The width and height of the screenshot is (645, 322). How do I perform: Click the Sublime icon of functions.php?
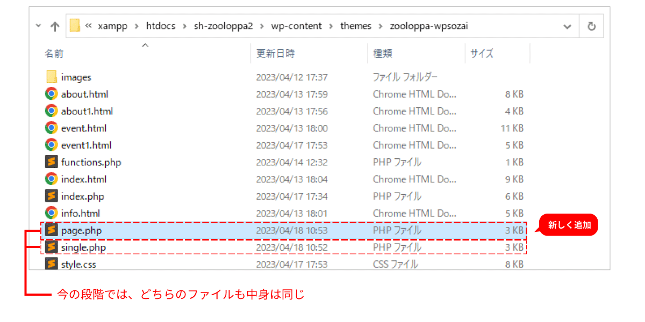52,162
